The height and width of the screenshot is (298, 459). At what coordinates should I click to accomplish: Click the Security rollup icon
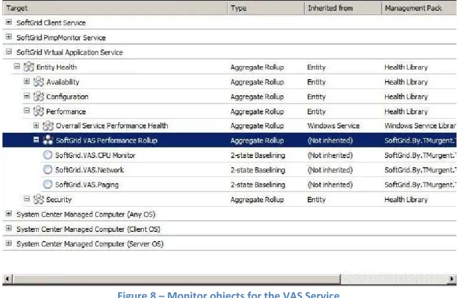coord(38,200)
